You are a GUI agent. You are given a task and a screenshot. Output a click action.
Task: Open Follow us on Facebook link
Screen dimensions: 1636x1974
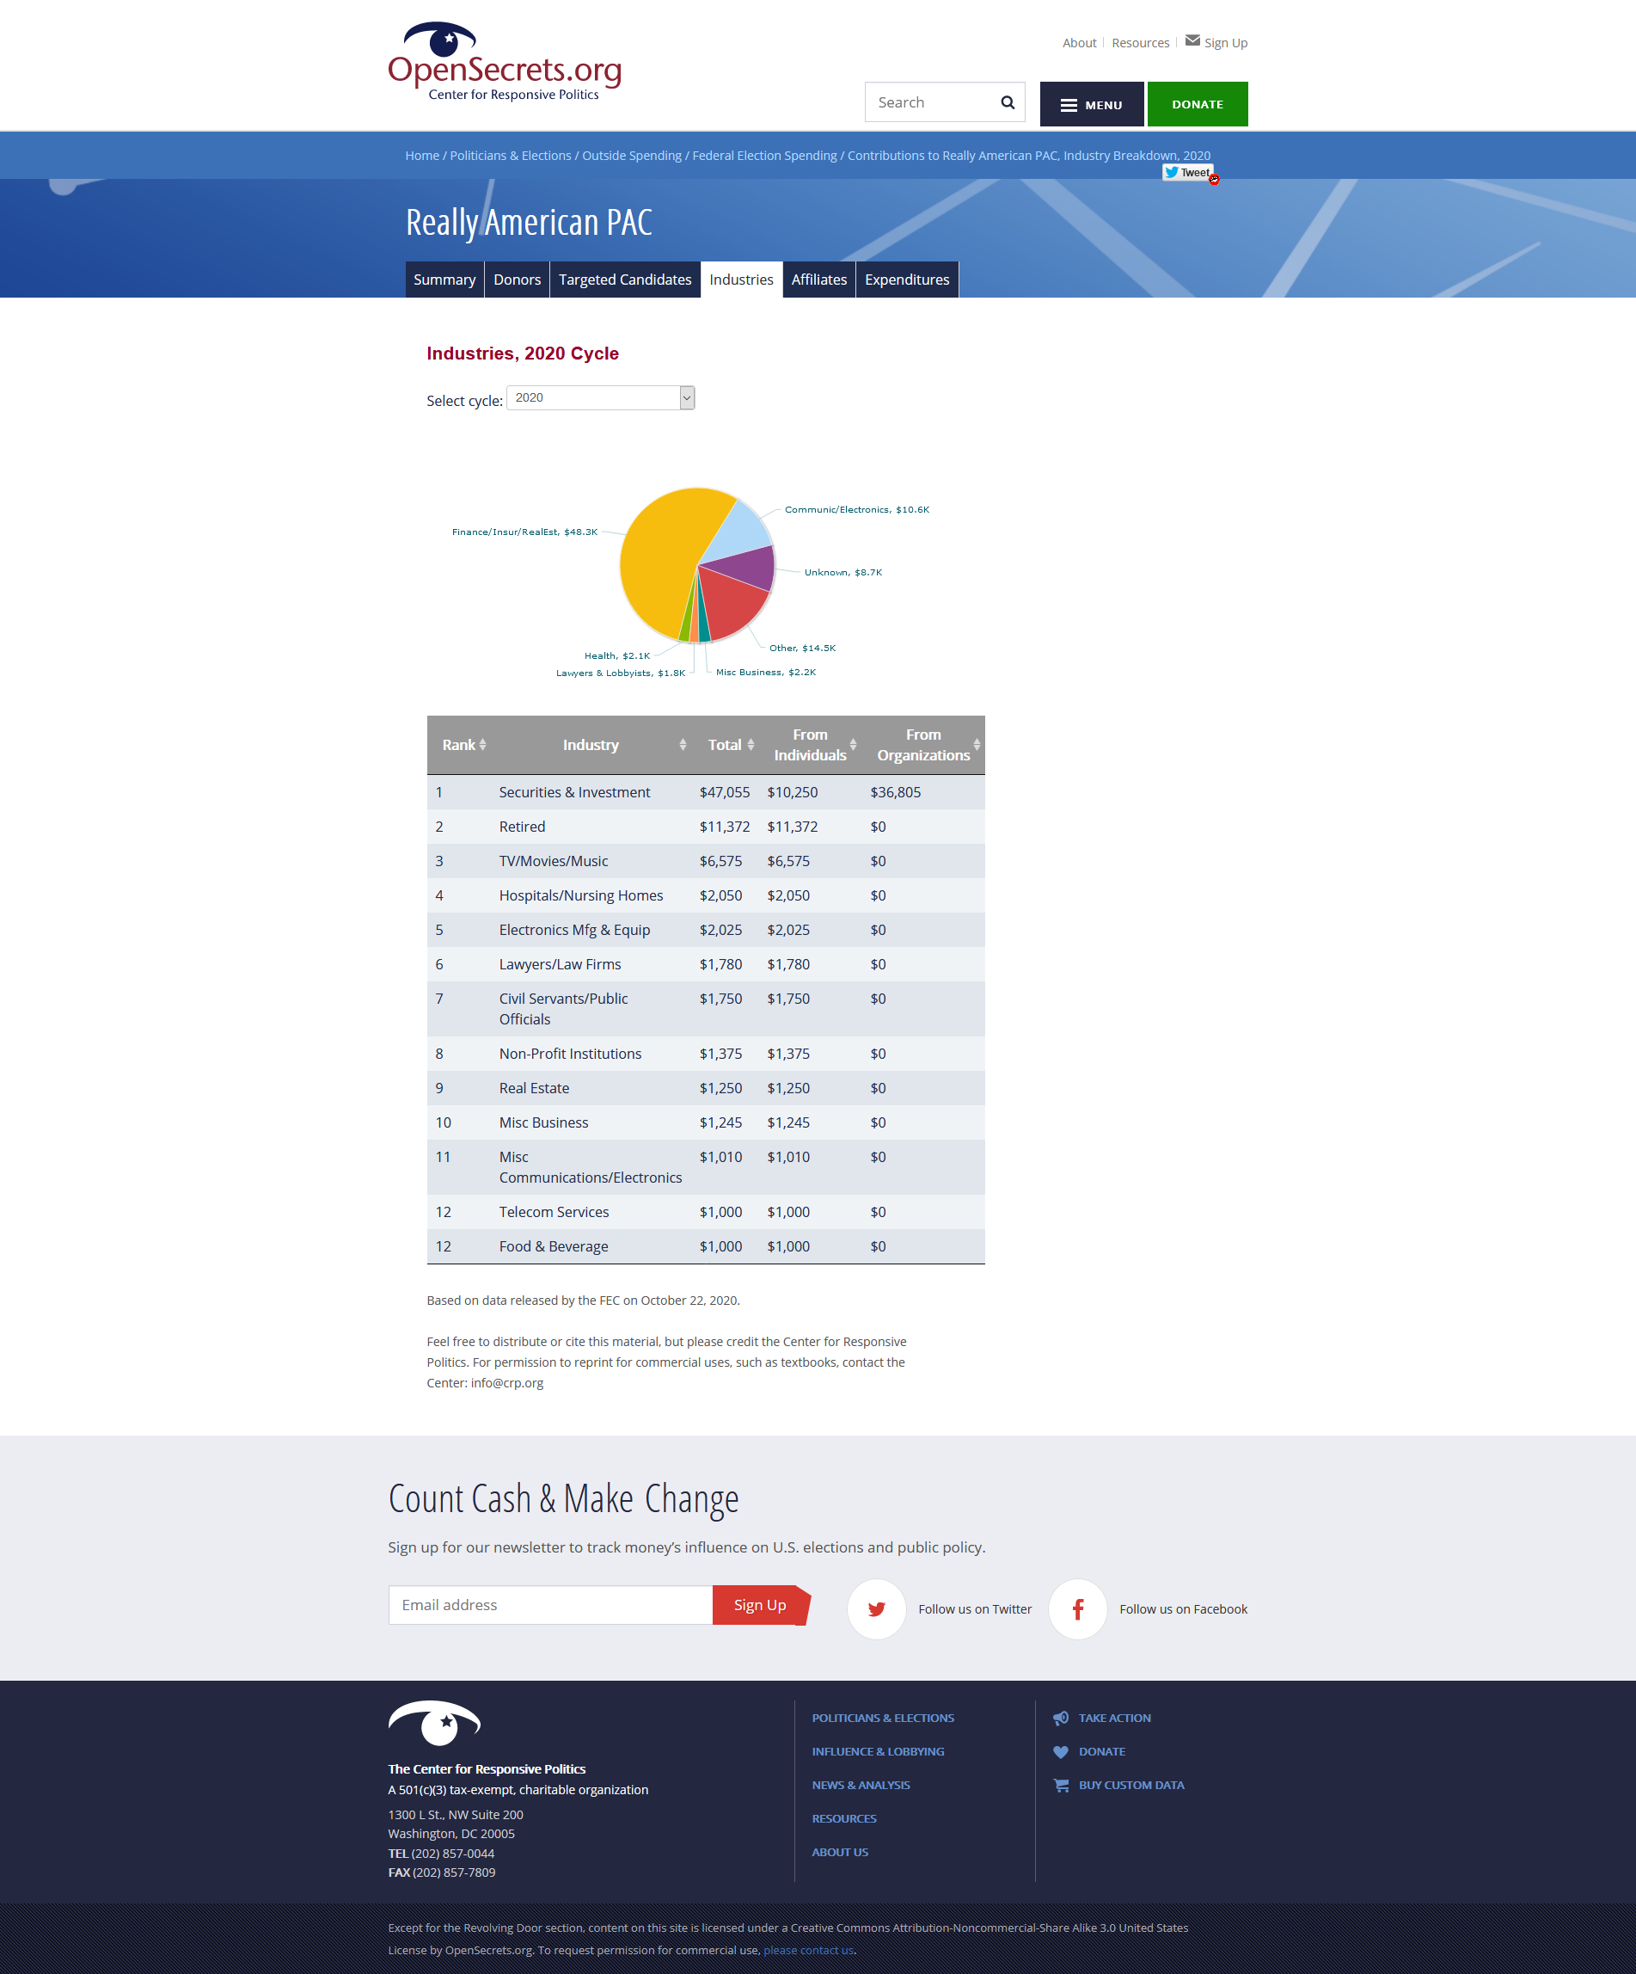1183,1609
